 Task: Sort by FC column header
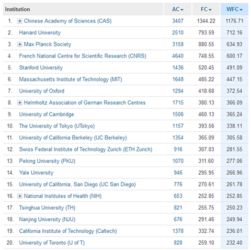click(206, 9)
